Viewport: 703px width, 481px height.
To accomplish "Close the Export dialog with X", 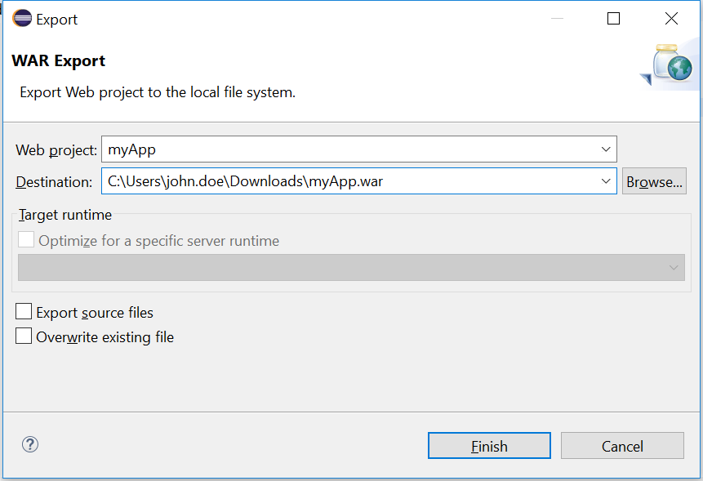I will coord(671,19).
